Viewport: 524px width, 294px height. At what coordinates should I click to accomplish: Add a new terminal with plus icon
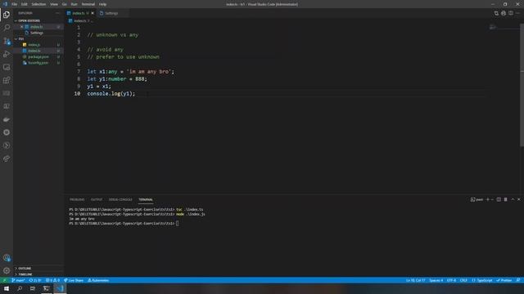pos(488,199)
